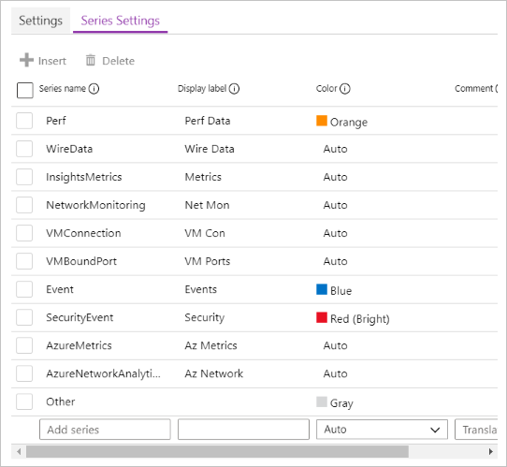Check the Other series row
The height and width of the screenshot is (467, 507).
coord(24,401)
